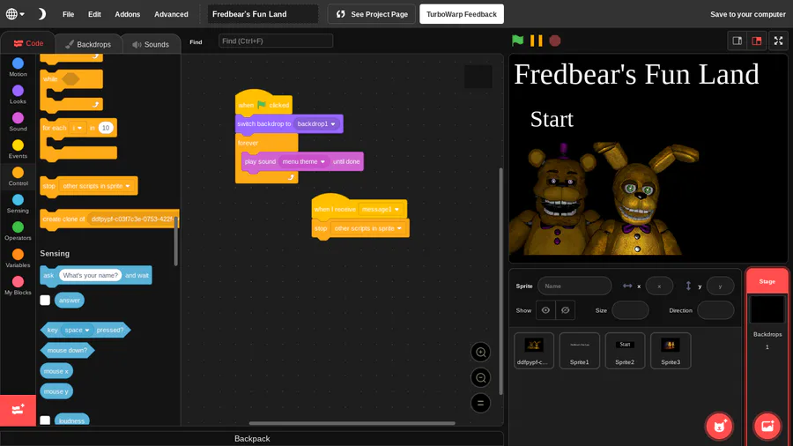Pause the project with the pause icon

pos(536,41)
